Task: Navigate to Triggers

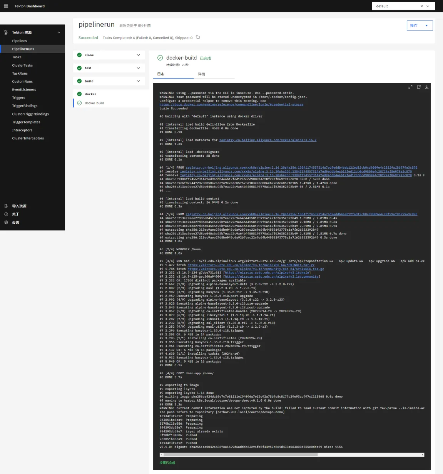Action: [x=18, y=98]
